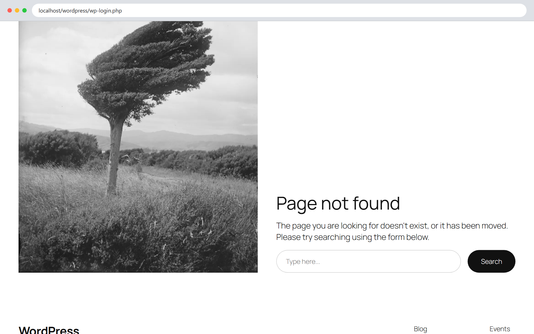This screenshot has height=334, width=534.
Task: Minimize the window with yellow button
Action: tap(17, 10)
